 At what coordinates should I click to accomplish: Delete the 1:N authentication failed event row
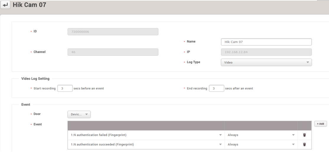[305, 135]
